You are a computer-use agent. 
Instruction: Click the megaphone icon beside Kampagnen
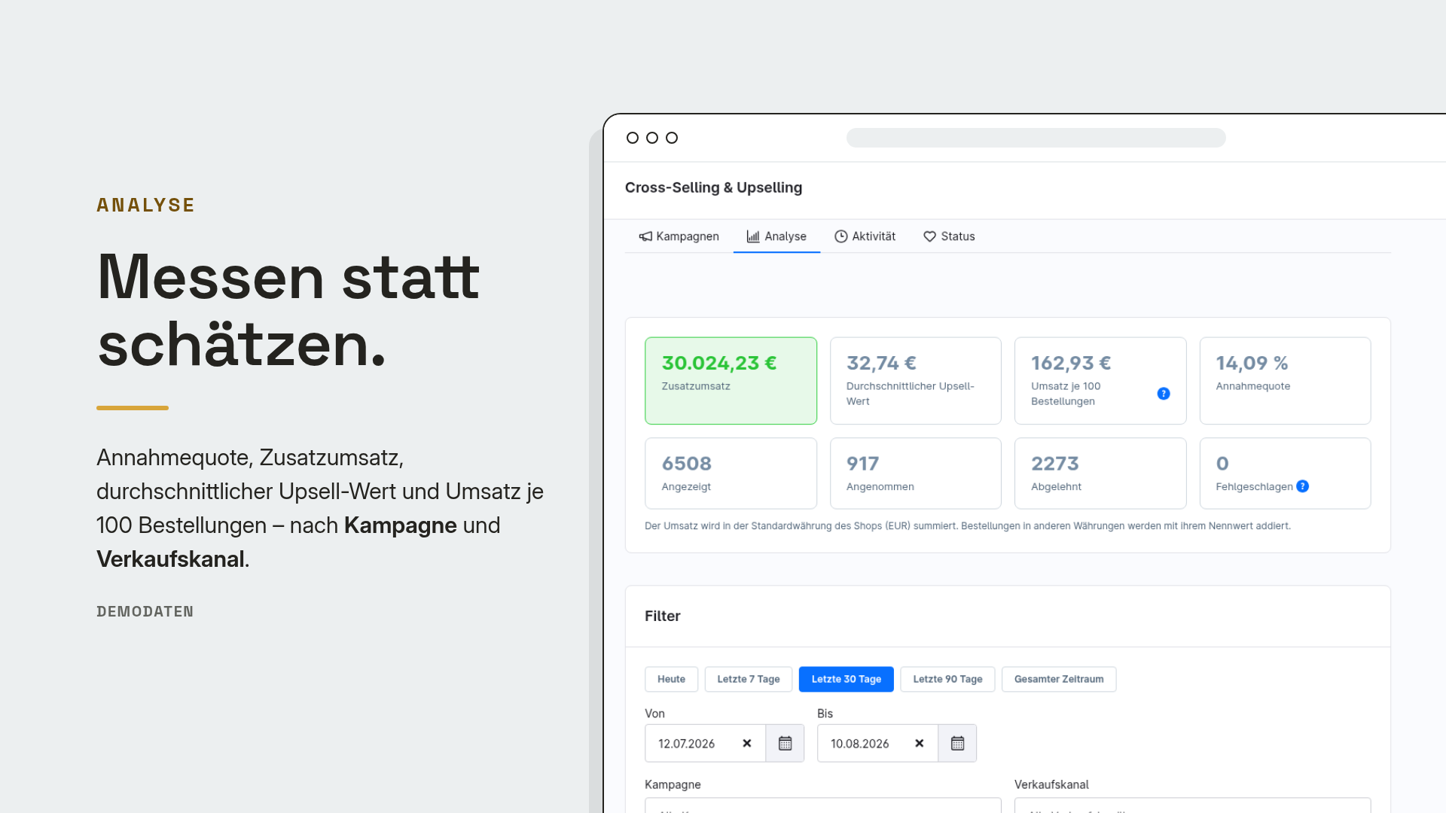[645, 236]
